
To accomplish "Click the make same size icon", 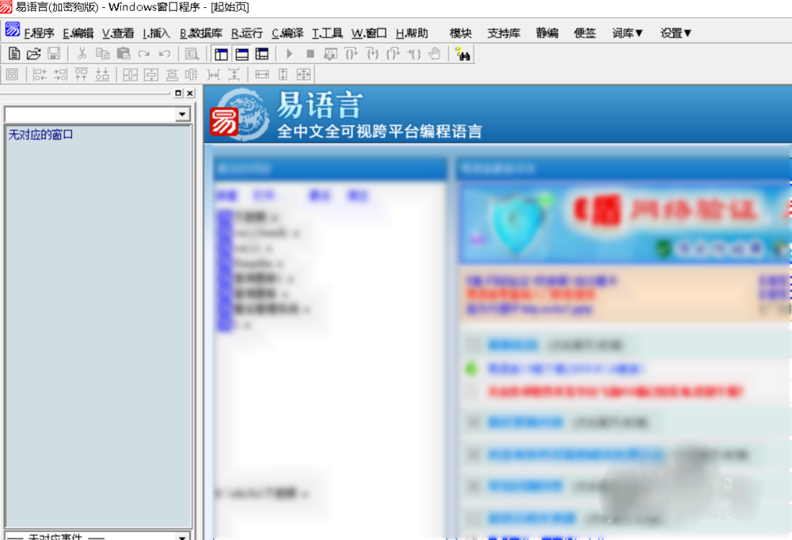I will (303, 74).
